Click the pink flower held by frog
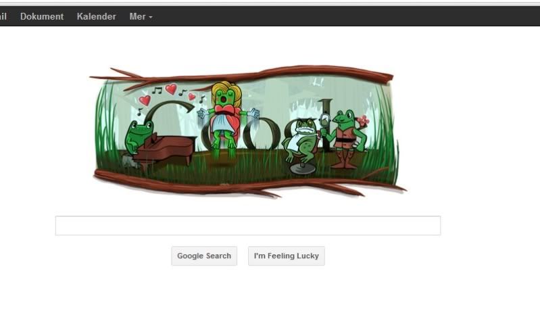Image resolution: width=540 pixels, height=334 pixels. coord(364,120)
